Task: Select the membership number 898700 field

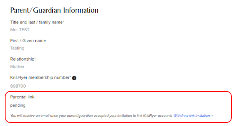Action: (18, 86)
